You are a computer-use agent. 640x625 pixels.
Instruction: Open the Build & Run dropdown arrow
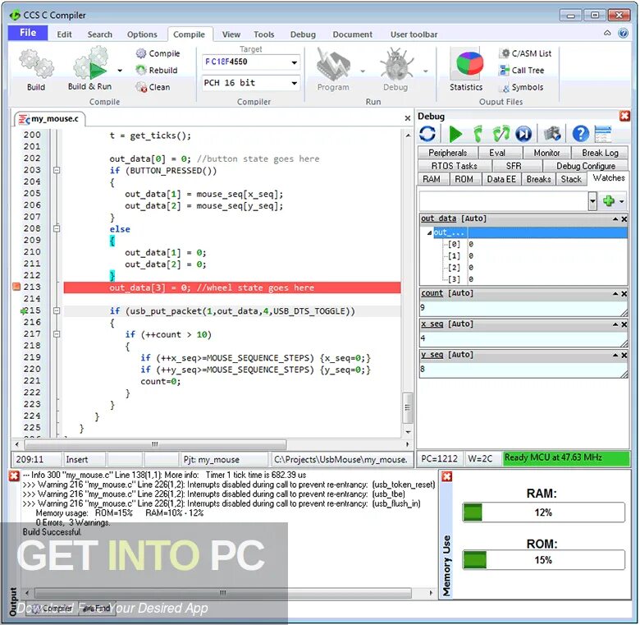coord(120,71)
